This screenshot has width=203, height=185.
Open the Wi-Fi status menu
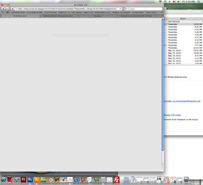coord(160,2)
